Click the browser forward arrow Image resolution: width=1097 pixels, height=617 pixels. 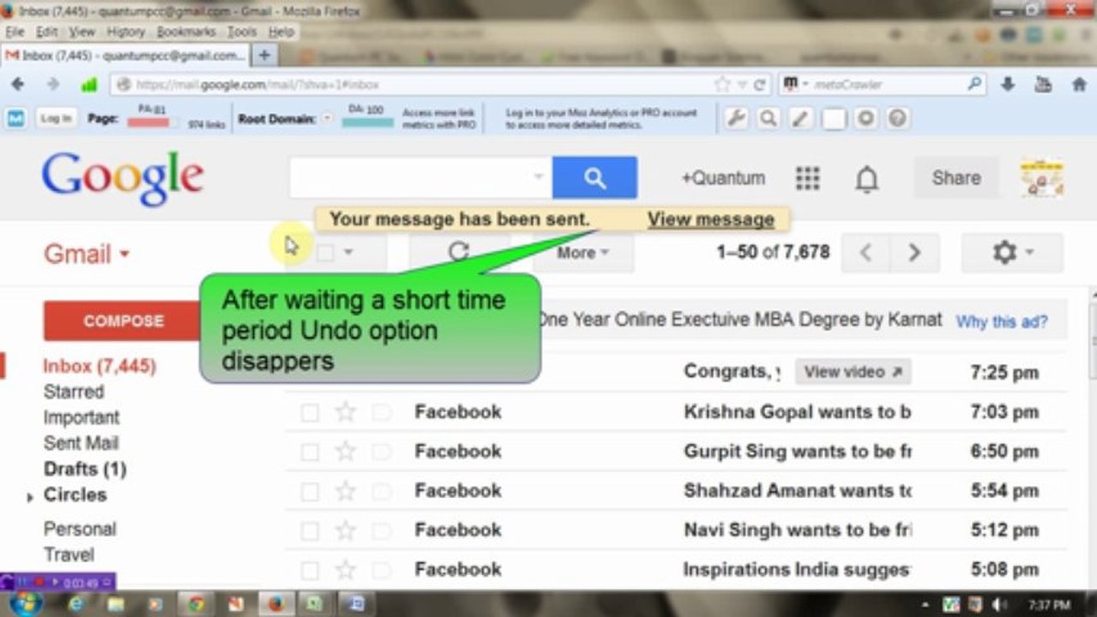(53, 84)
